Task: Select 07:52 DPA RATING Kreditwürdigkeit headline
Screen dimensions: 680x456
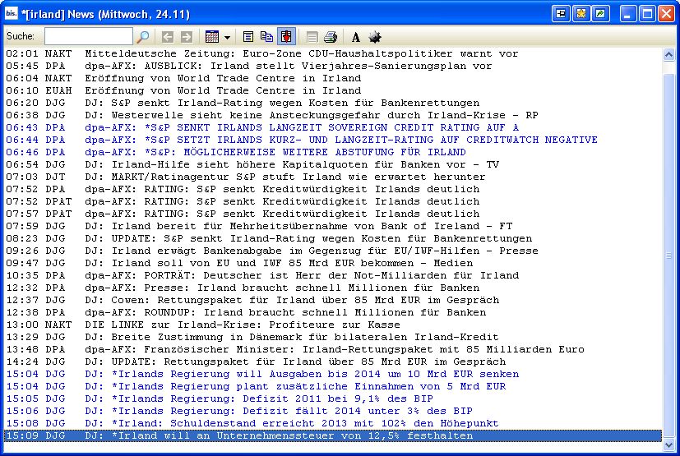Action: [333, 190]
